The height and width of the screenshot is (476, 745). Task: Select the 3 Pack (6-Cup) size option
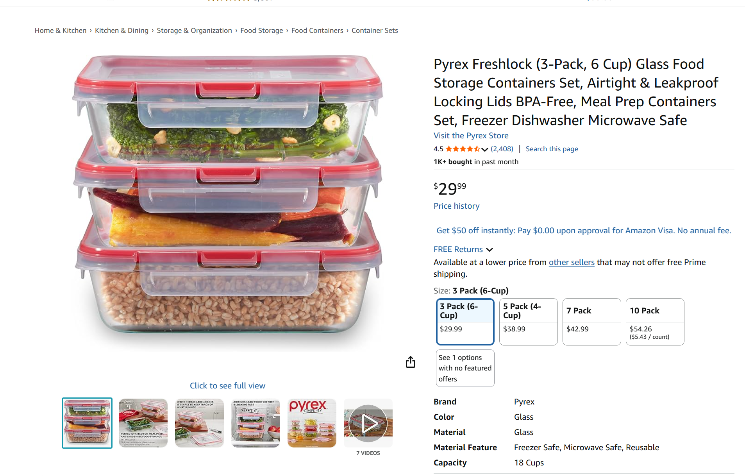pos(465,322)
